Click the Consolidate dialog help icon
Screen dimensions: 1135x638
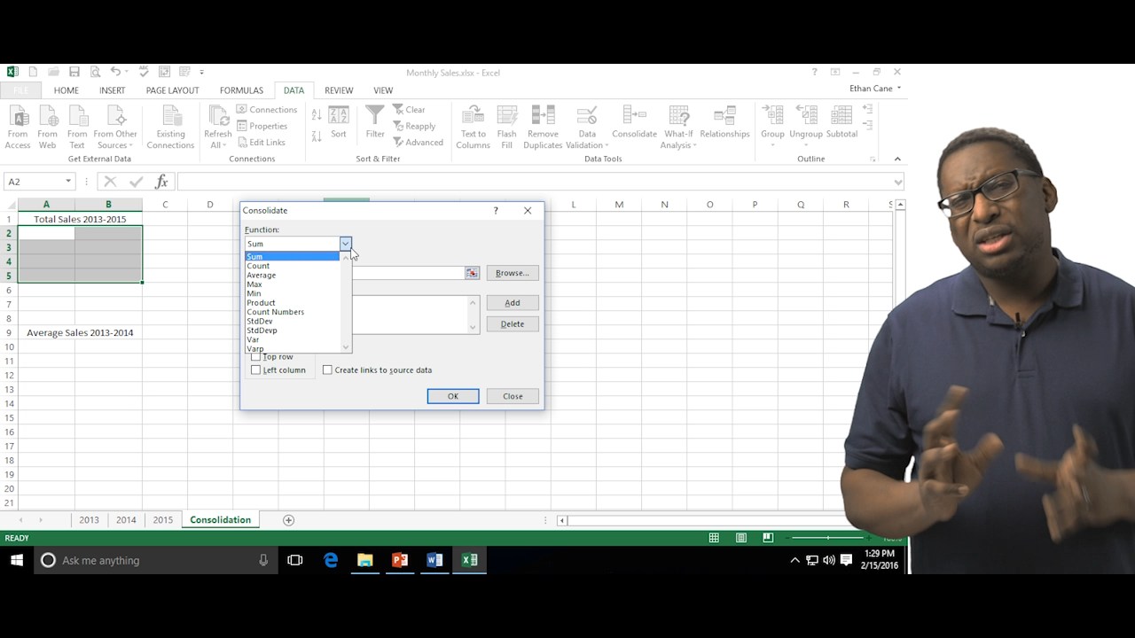496,211
